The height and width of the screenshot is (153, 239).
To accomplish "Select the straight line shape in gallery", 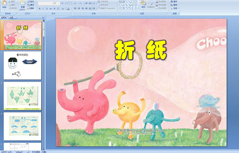I will coord(127,2).
